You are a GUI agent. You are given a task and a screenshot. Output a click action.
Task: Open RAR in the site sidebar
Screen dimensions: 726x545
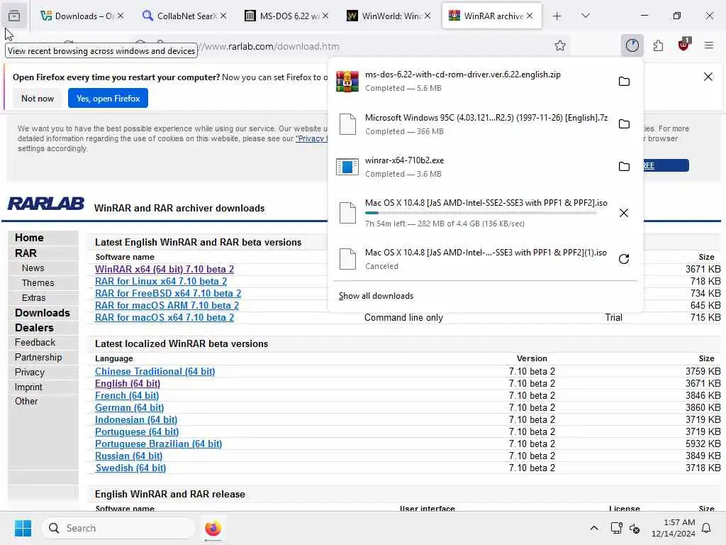[26, 253]
